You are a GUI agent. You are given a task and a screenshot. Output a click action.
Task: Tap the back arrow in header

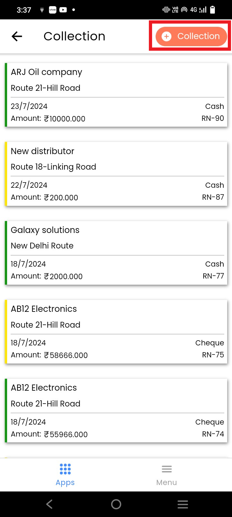(17, 37)
